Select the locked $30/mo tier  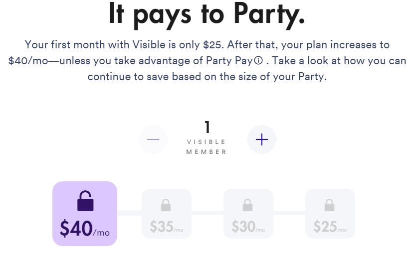(x=248, y=214)
